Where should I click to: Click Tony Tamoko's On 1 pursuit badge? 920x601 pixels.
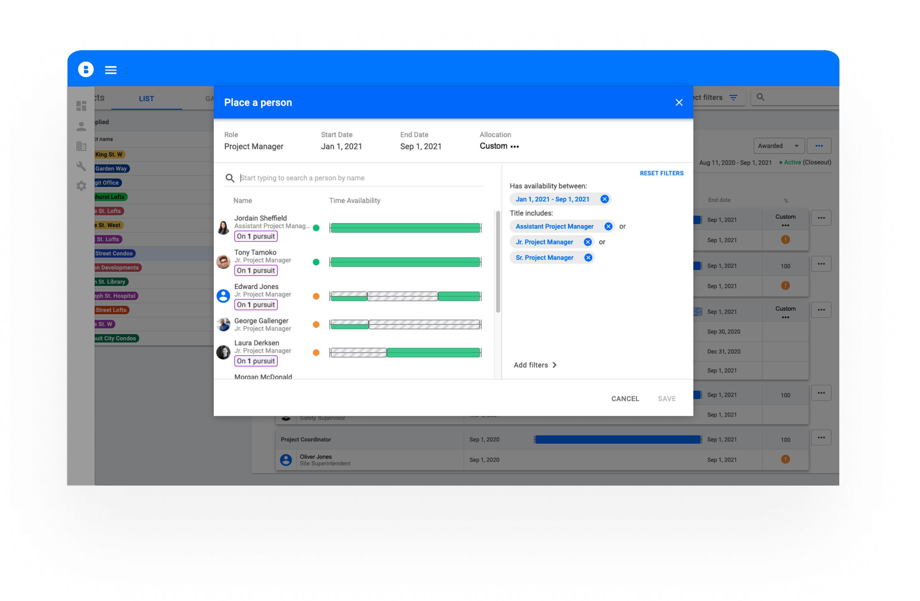pos(256,271)
